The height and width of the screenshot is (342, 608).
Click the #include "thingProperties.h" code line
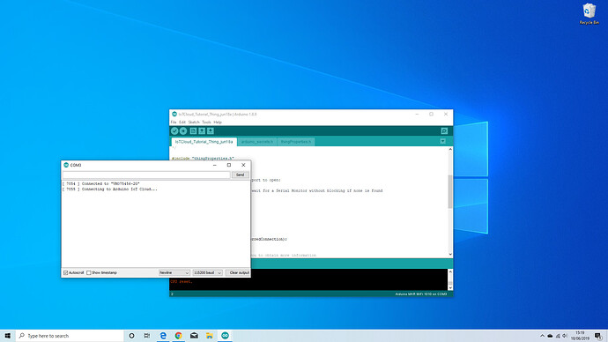pyautogui.click(x=203, y=158)
